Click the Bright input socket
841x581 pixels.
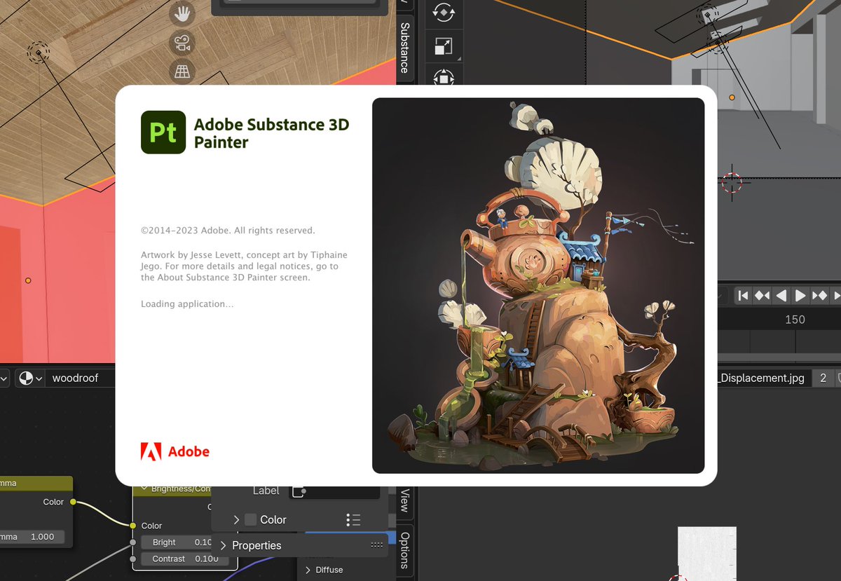coord(132,542)
